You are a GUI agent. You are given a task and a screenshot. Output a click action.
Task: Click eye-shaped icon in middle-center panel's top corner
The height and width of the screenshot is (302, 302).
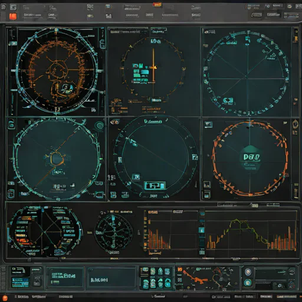coord(114,122)
